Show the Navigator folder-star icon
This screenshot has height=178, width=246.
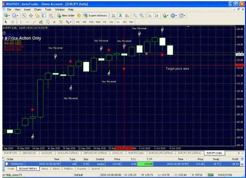pos(37,15)
